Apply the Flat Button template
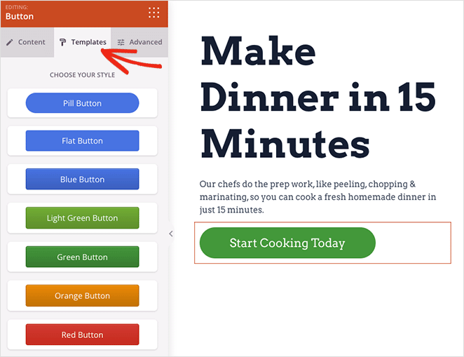 [x=82, y=140]
